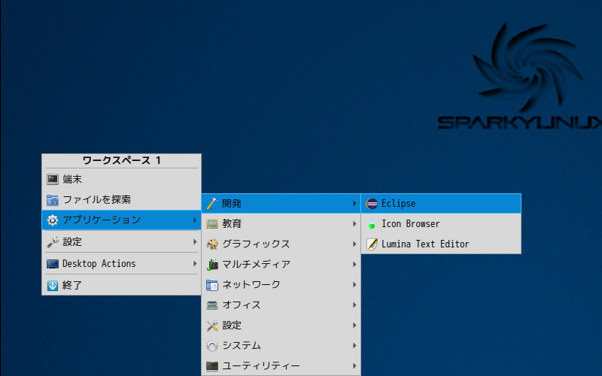This screenshot has height=376, width=602.
Task: Click the folder icon beside ファイルを探索
Action: (x=53, y=199)
